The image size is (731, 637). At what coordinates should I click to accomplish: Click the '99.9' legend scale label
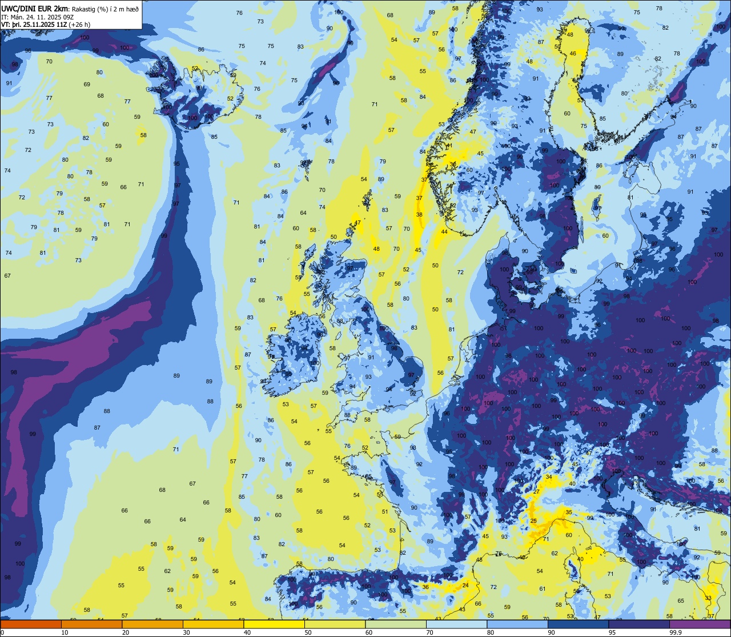tap(676, 632)
